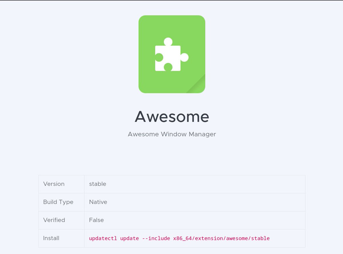The height and width of the screenshot is (254, 343).
Task: Click the green puzzle piece extension icon
Action: coord(172,54)
